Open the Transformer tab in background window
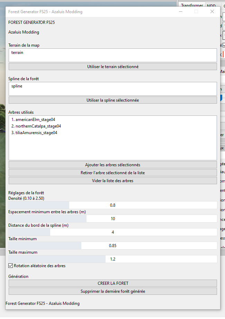Viewport: 225px width, 319px height. tap(192, 5)
